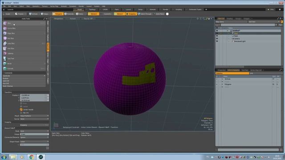This screenshot has height=160, width=285.
Task: Toggle the Center Handle checkbox
Action: pos(21,110)
